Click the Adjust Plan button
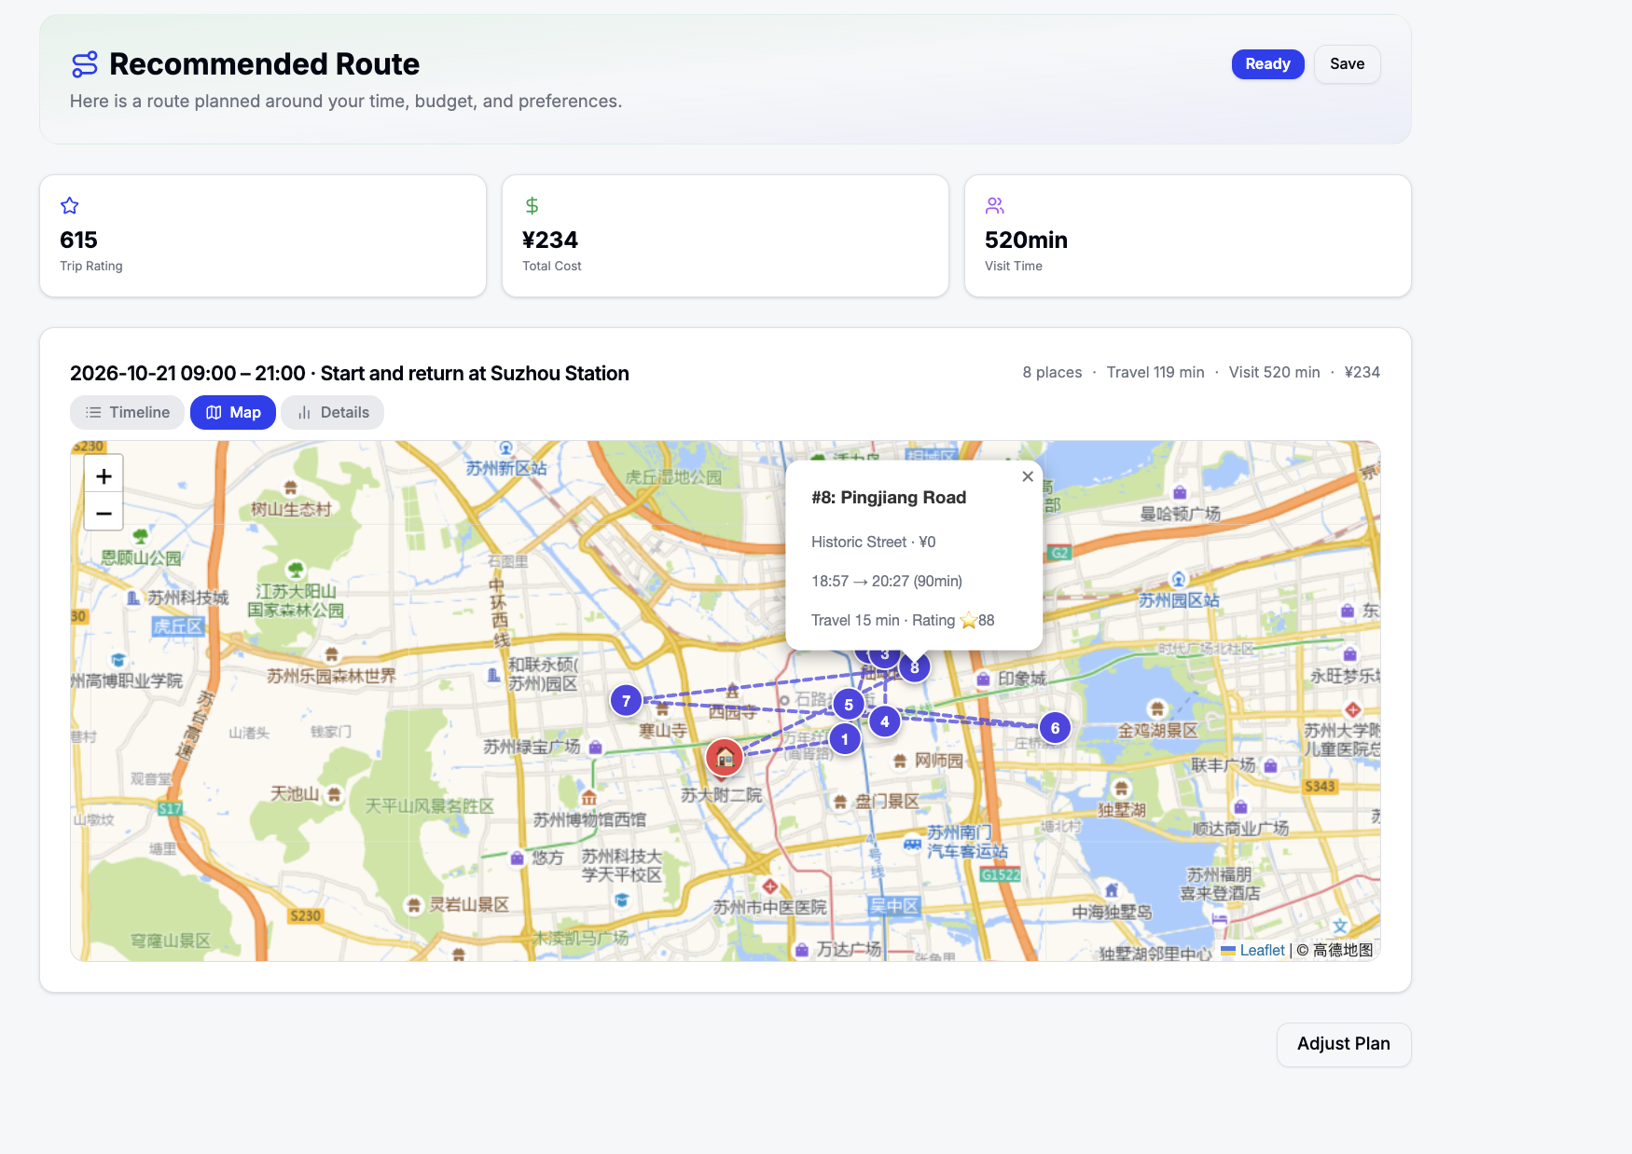This screenshot has height=1154, width=1632. (x=1343, y=1044)
